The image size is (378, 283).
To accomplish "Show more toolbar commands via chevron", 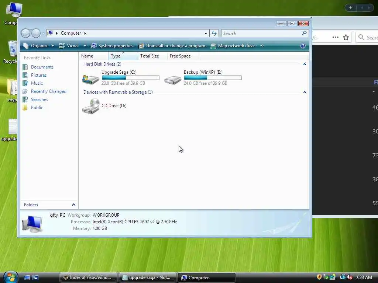I will click(x=262, y=46).
